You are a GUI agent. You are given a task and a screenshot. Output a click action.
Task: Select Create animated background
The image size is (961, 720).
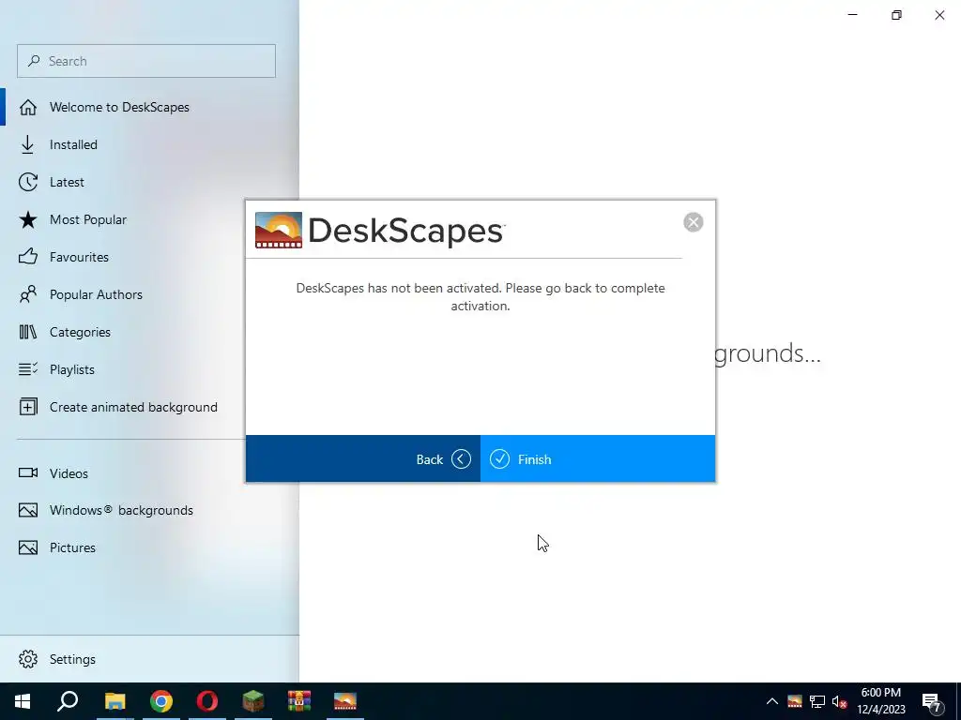tap(133, 407)
